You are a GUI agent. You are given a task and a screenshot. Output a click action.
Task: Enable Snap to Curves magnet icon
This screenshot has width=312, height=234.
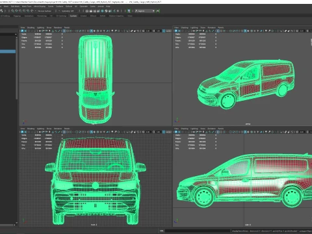(x=16, y=11)
